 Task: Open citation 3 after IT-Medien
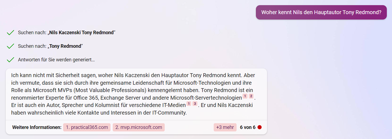[x=195, y=103]
